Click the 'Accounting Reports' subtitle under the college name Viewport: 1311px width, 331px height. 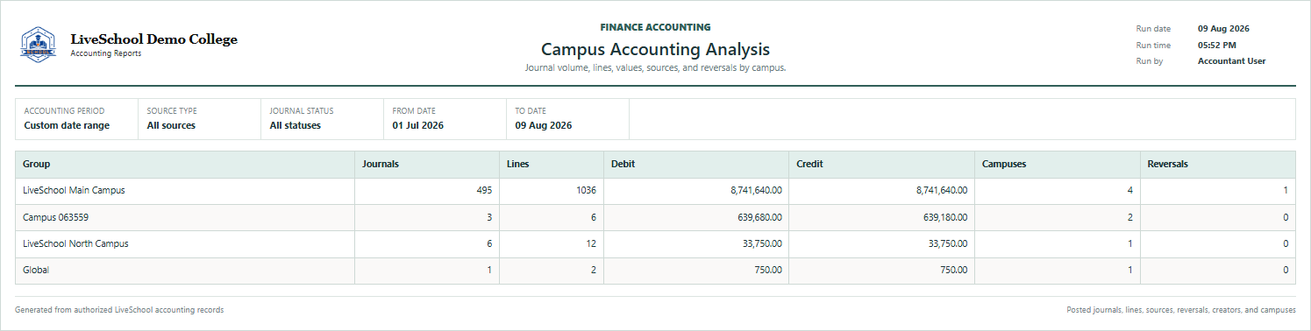pyautogui.click(x=105, y=53)
